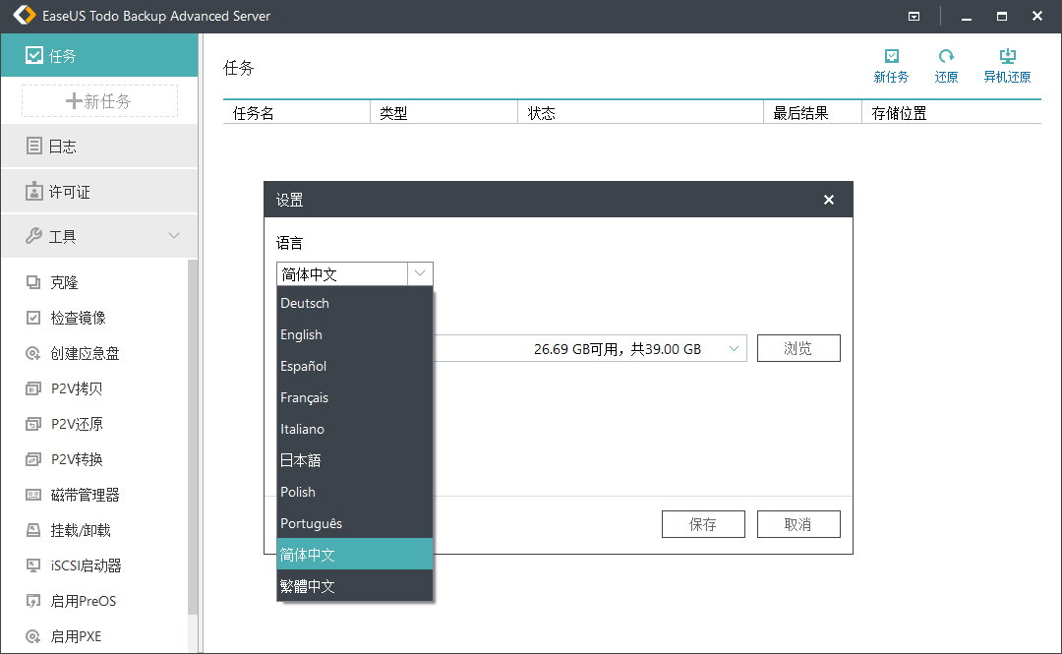Choose Italiano from language list
Viewport: 1062px width, 654px height.
[355, 429]
